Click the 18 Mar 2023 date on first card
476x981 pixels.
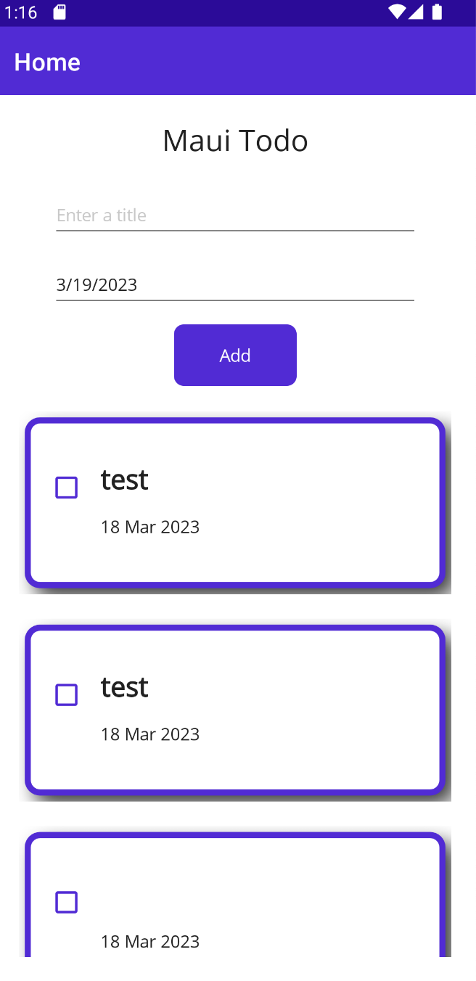[150, 527]
